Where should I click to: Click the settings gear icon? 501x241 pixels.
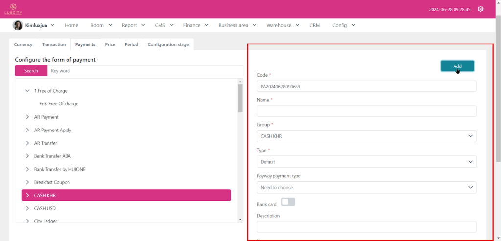pyautogui.click(x=480, y=9)
